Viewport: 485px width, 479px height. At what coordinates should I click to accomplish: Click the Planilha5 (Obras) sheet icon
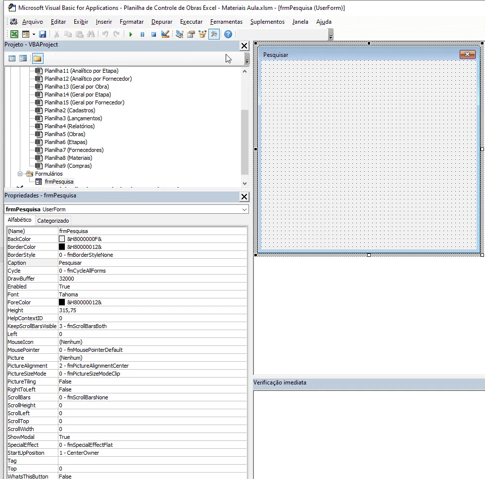click(39, 134)
